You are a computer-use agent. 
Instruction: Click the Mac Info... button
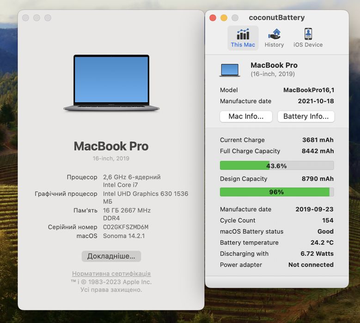click(246, 116)
